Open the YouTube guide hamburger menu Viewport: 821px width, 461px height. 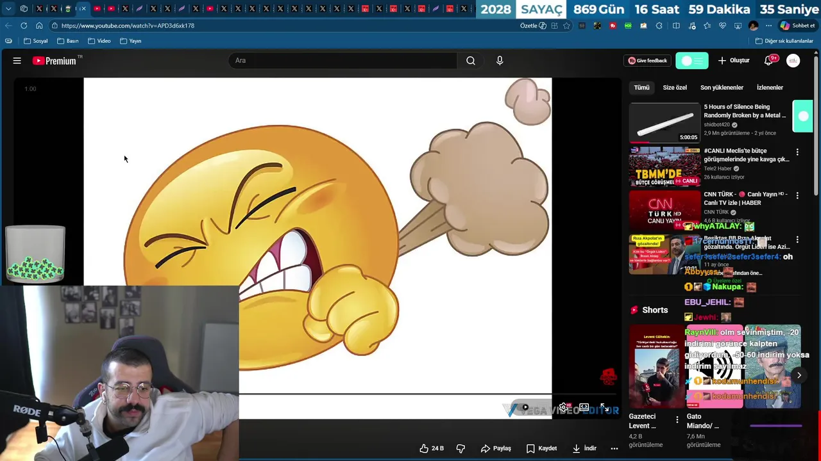click(17, 61)
